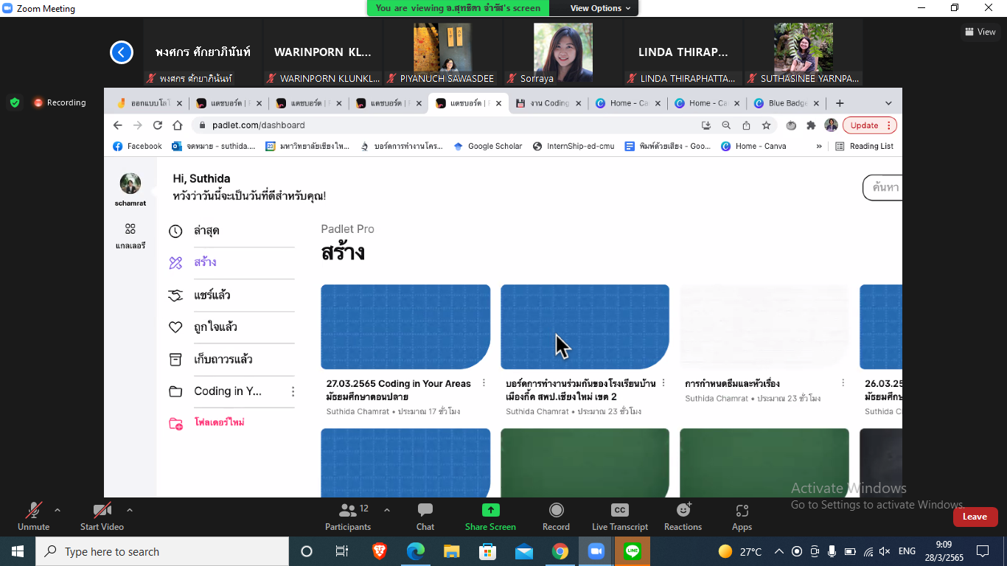
Task: Open options for 27.03.2565 Coding padlet
Action: pos(484,382)
